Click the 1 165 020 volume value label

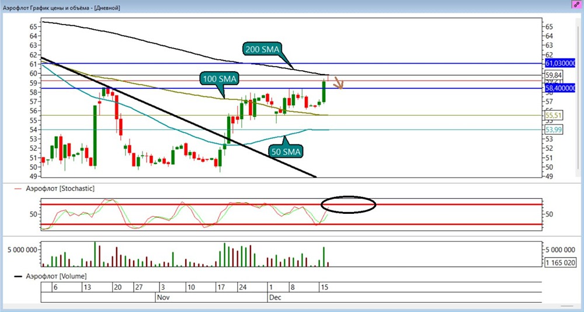point(560,262)
